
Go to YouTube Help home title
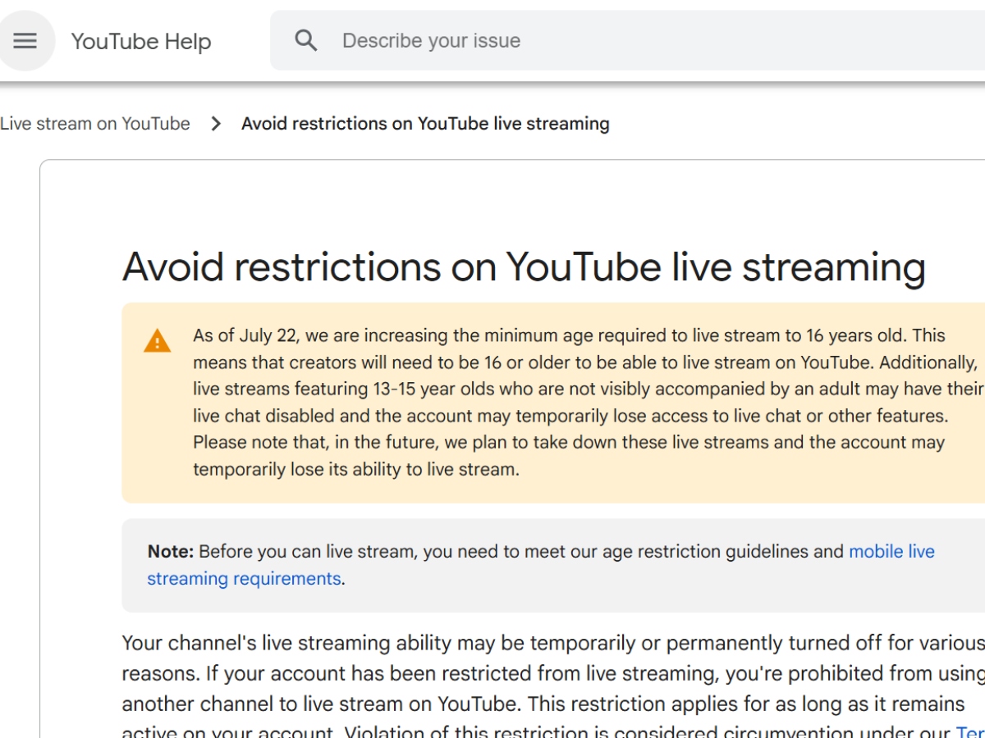click(141, 42)
